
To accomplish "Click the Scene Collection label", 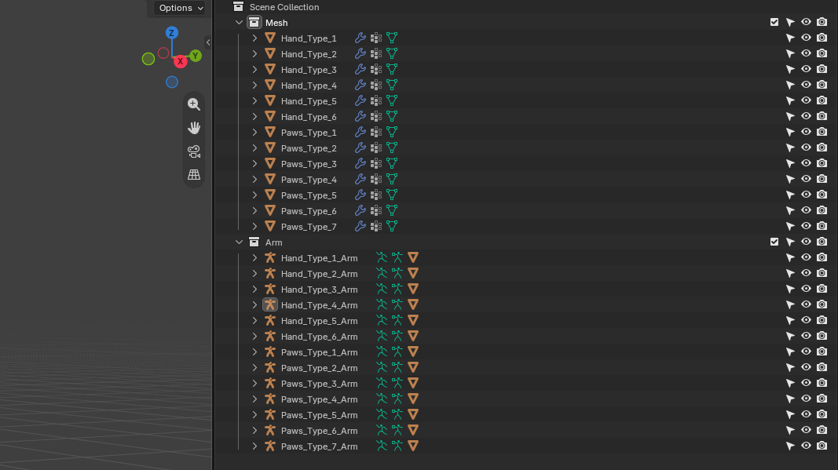I will (284, 7).
